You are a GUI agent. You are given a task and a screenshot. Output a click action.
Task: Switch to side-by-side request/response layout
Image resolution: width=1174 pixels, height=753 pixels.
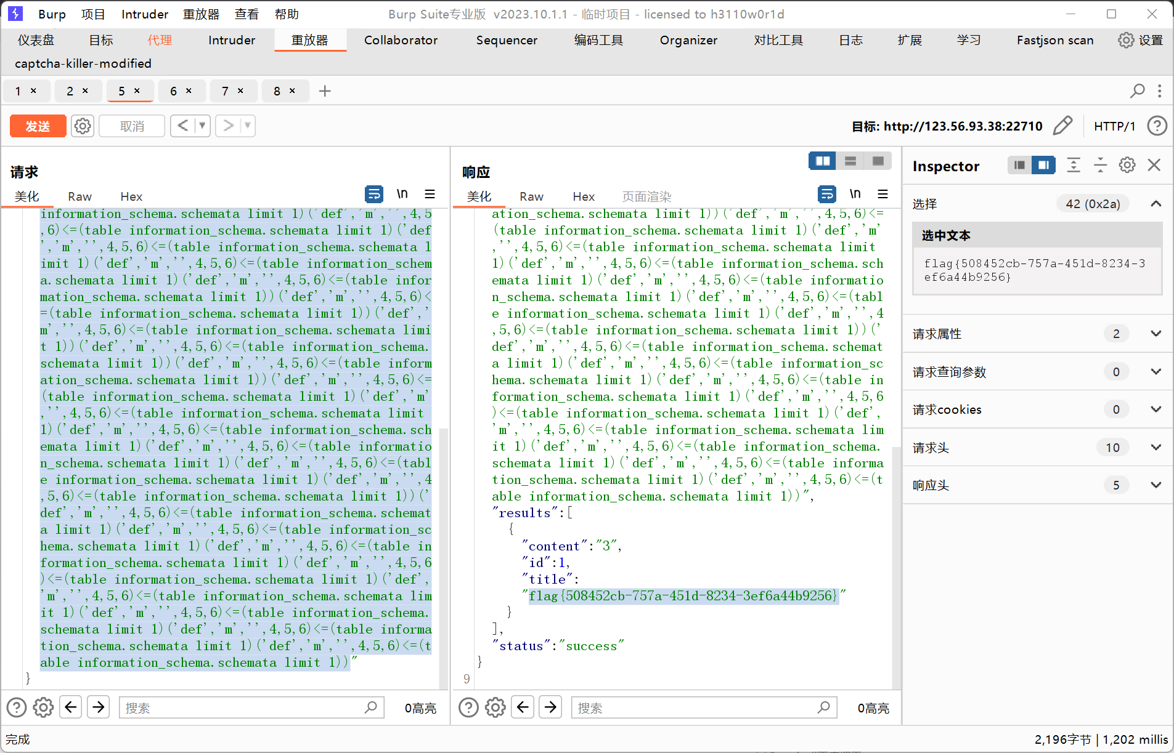[823, 161]
